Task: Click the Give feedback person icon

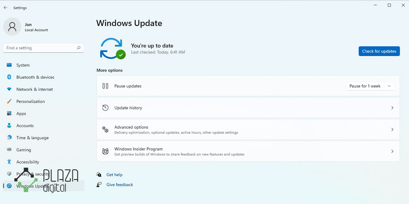Action: coord(99,185)
